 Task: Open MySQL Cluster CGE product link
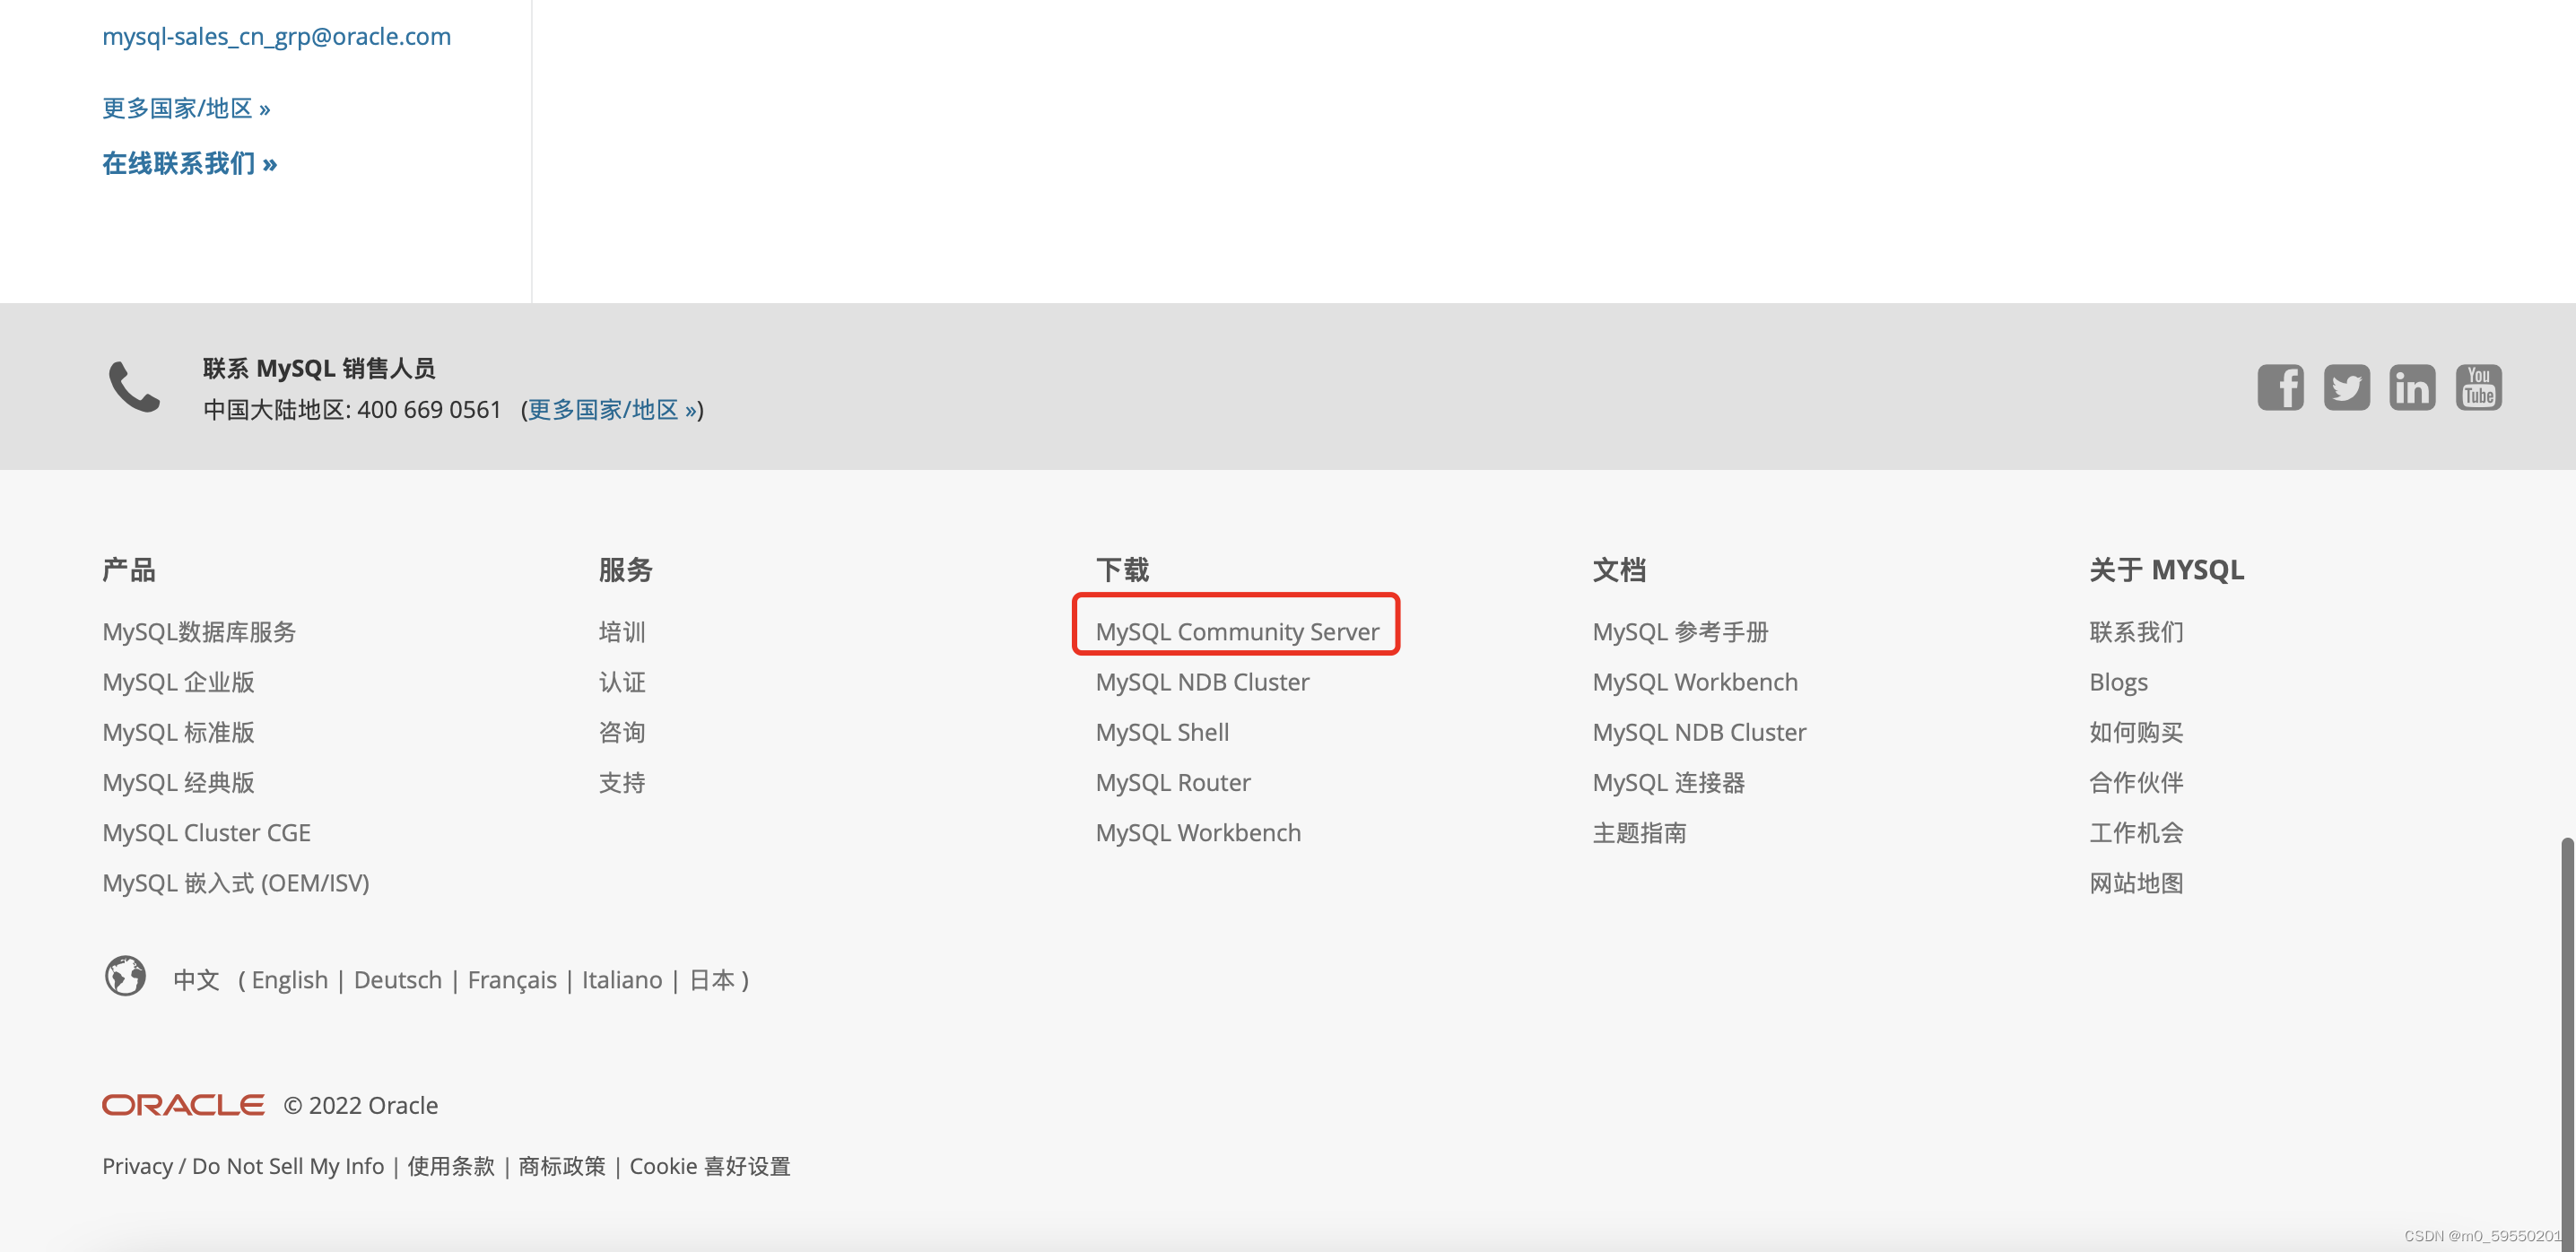point(206,833)
